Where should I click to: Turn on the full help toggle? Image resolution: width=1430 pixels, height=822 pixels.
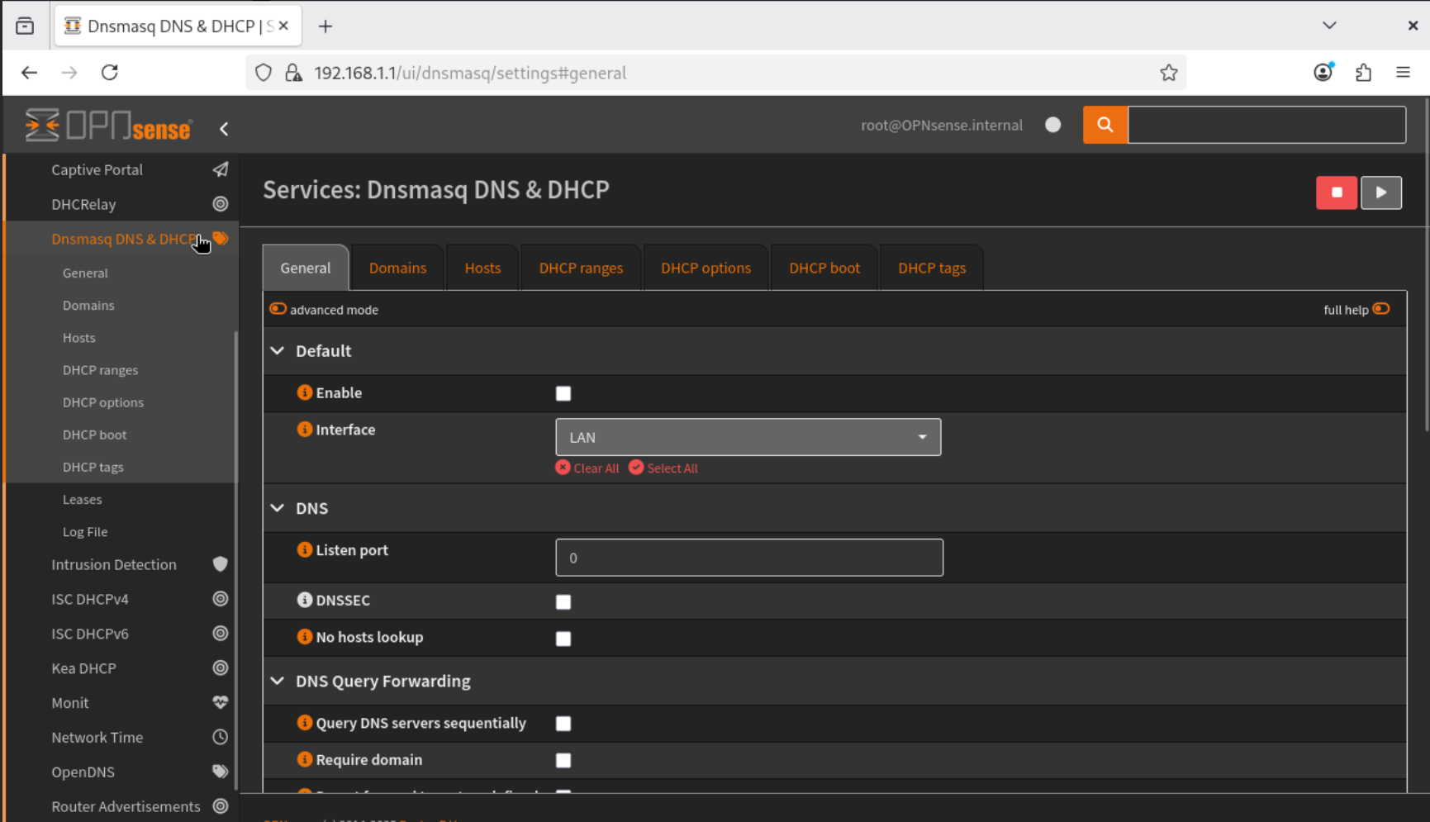coord(1381,309)
